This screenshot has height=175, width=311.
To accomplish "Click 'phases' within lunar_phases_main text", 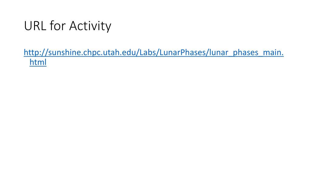I will pos(245,53).
